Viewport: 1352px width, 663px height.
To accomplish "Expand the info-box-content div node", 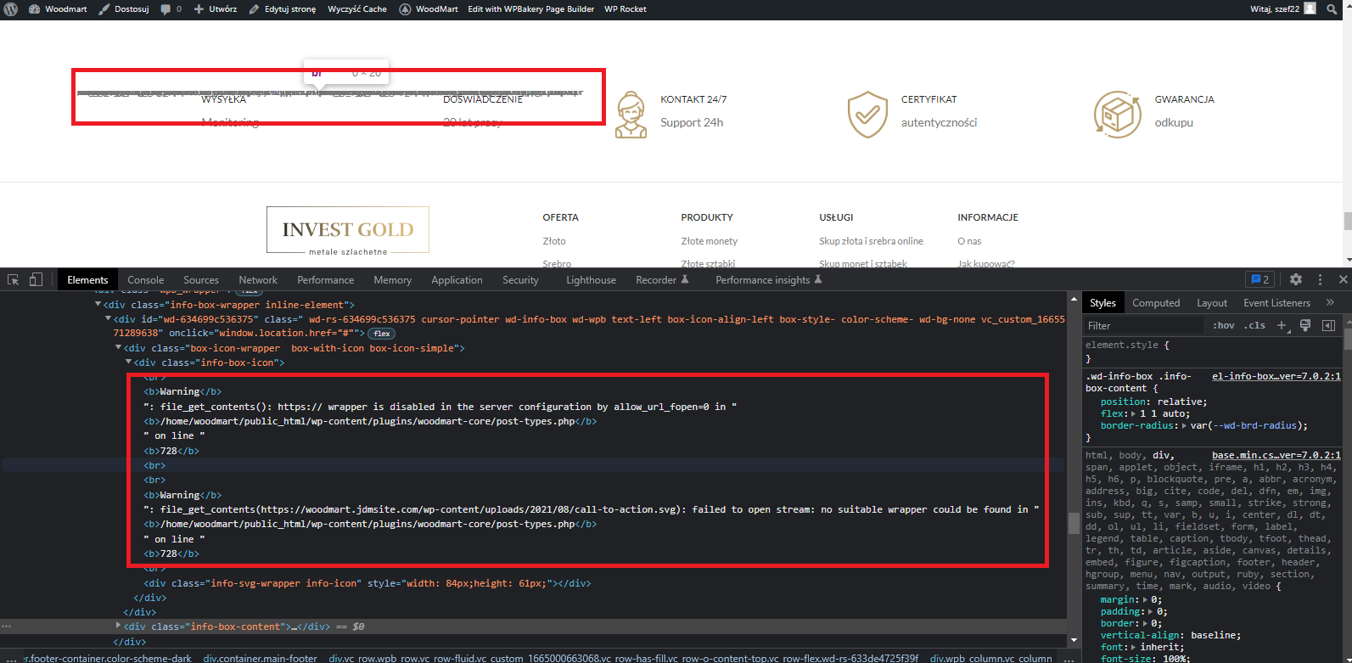I will [x=118, y=626].
